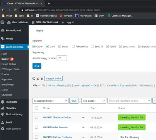Open a new browser tab with plus
Screen dimensions: 156x140
[x=49, y=4]
